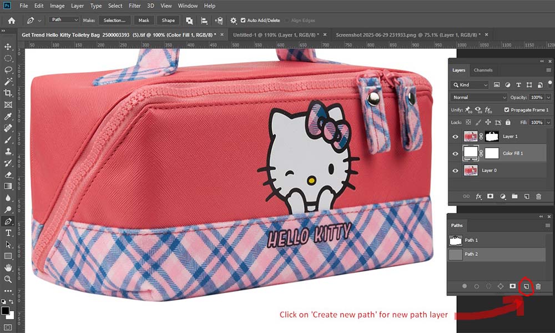Select the Pen tool in toolbar
The height and width of the screenshot is (333, 555).
point(8,221)
